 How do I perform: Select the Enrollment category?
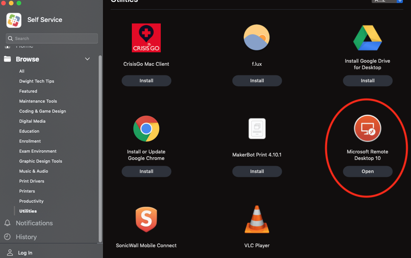[x=30, y=141]
